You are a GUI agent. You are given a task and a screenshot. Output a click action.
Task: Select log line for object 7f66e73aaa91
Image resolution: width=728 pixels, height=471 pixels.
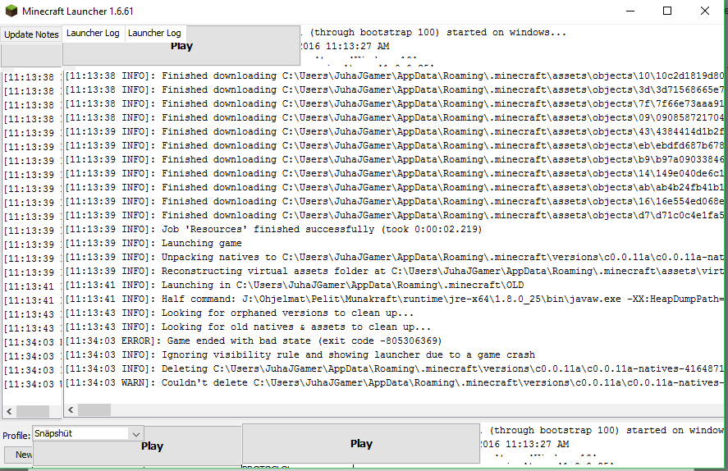[394, 103]
